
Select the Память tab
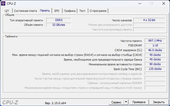tap(45, 11)
